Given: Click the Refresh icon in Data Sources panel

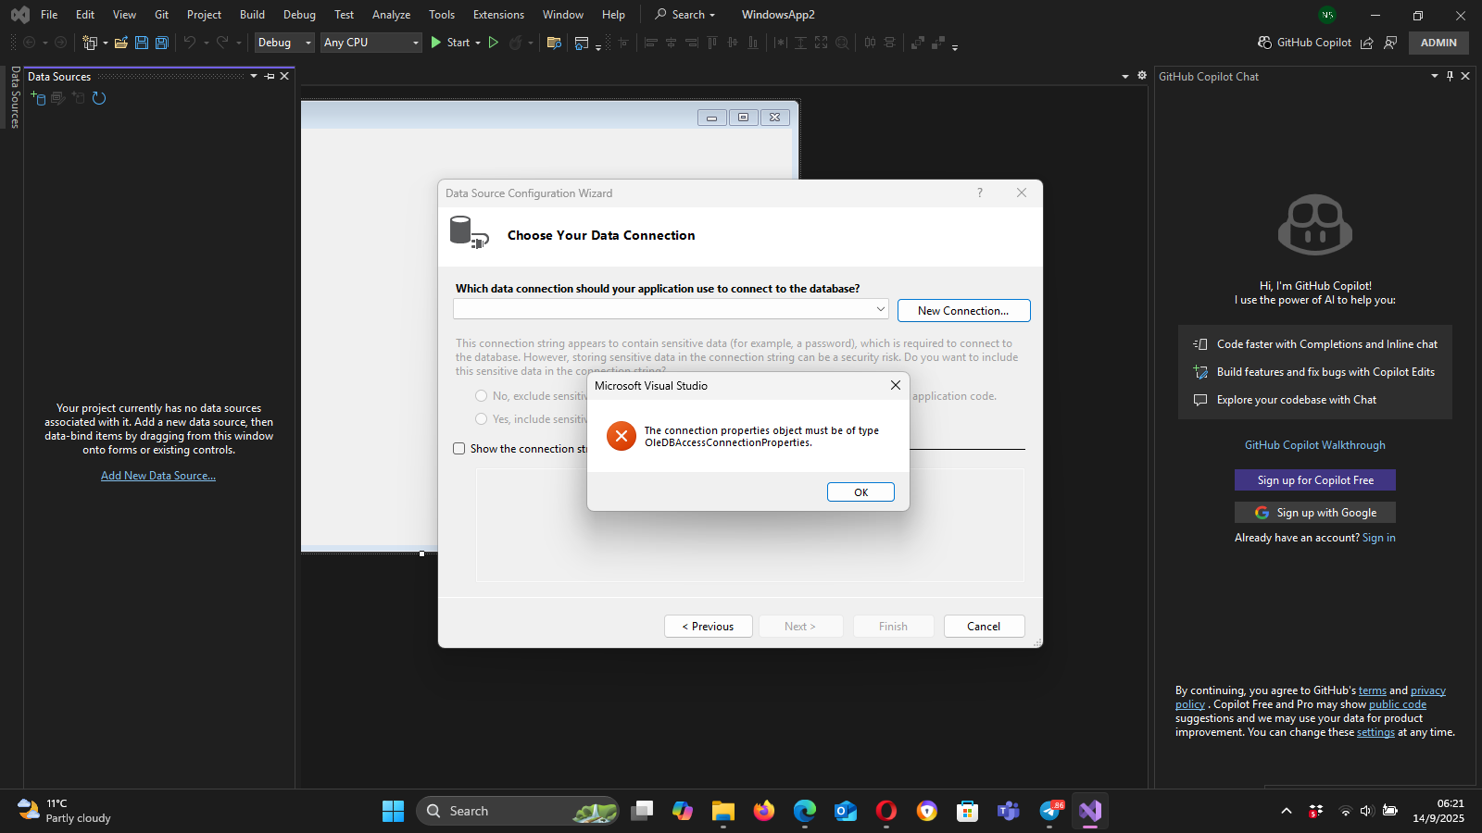Looking at the screenshot, I should coord(99,98).
